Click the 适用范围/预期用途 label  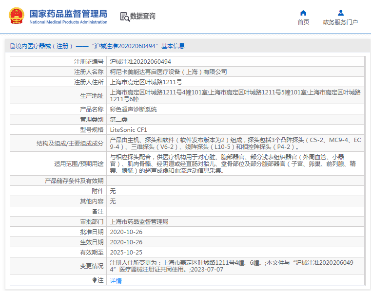click(x=79, y=164)
